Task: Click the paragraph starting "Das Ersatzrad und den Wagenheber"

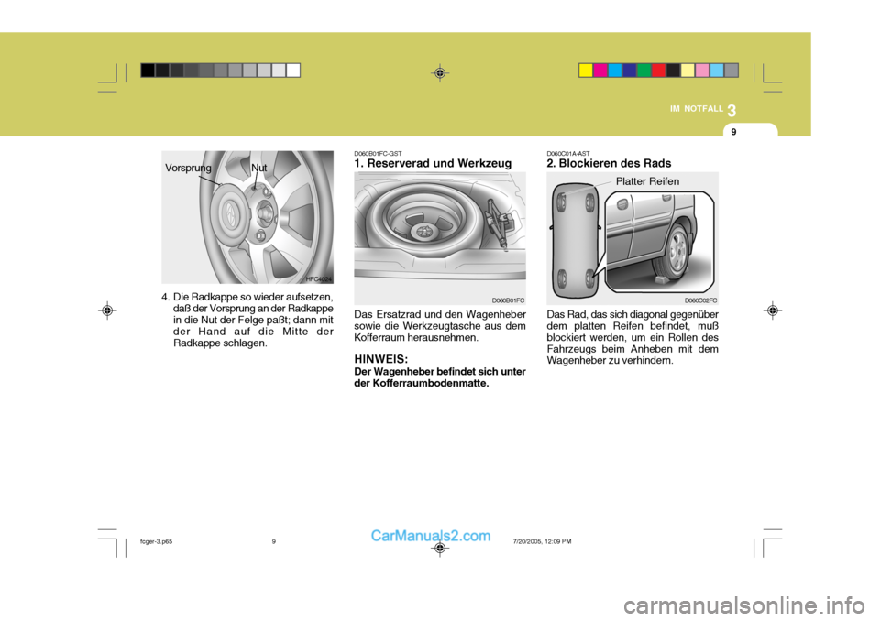Action: [440, 326]
